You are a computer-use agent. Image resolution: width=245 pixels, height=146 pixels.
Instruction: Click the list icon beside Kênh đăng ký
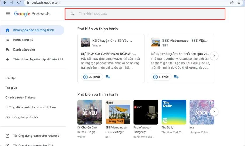pos(8,40)
